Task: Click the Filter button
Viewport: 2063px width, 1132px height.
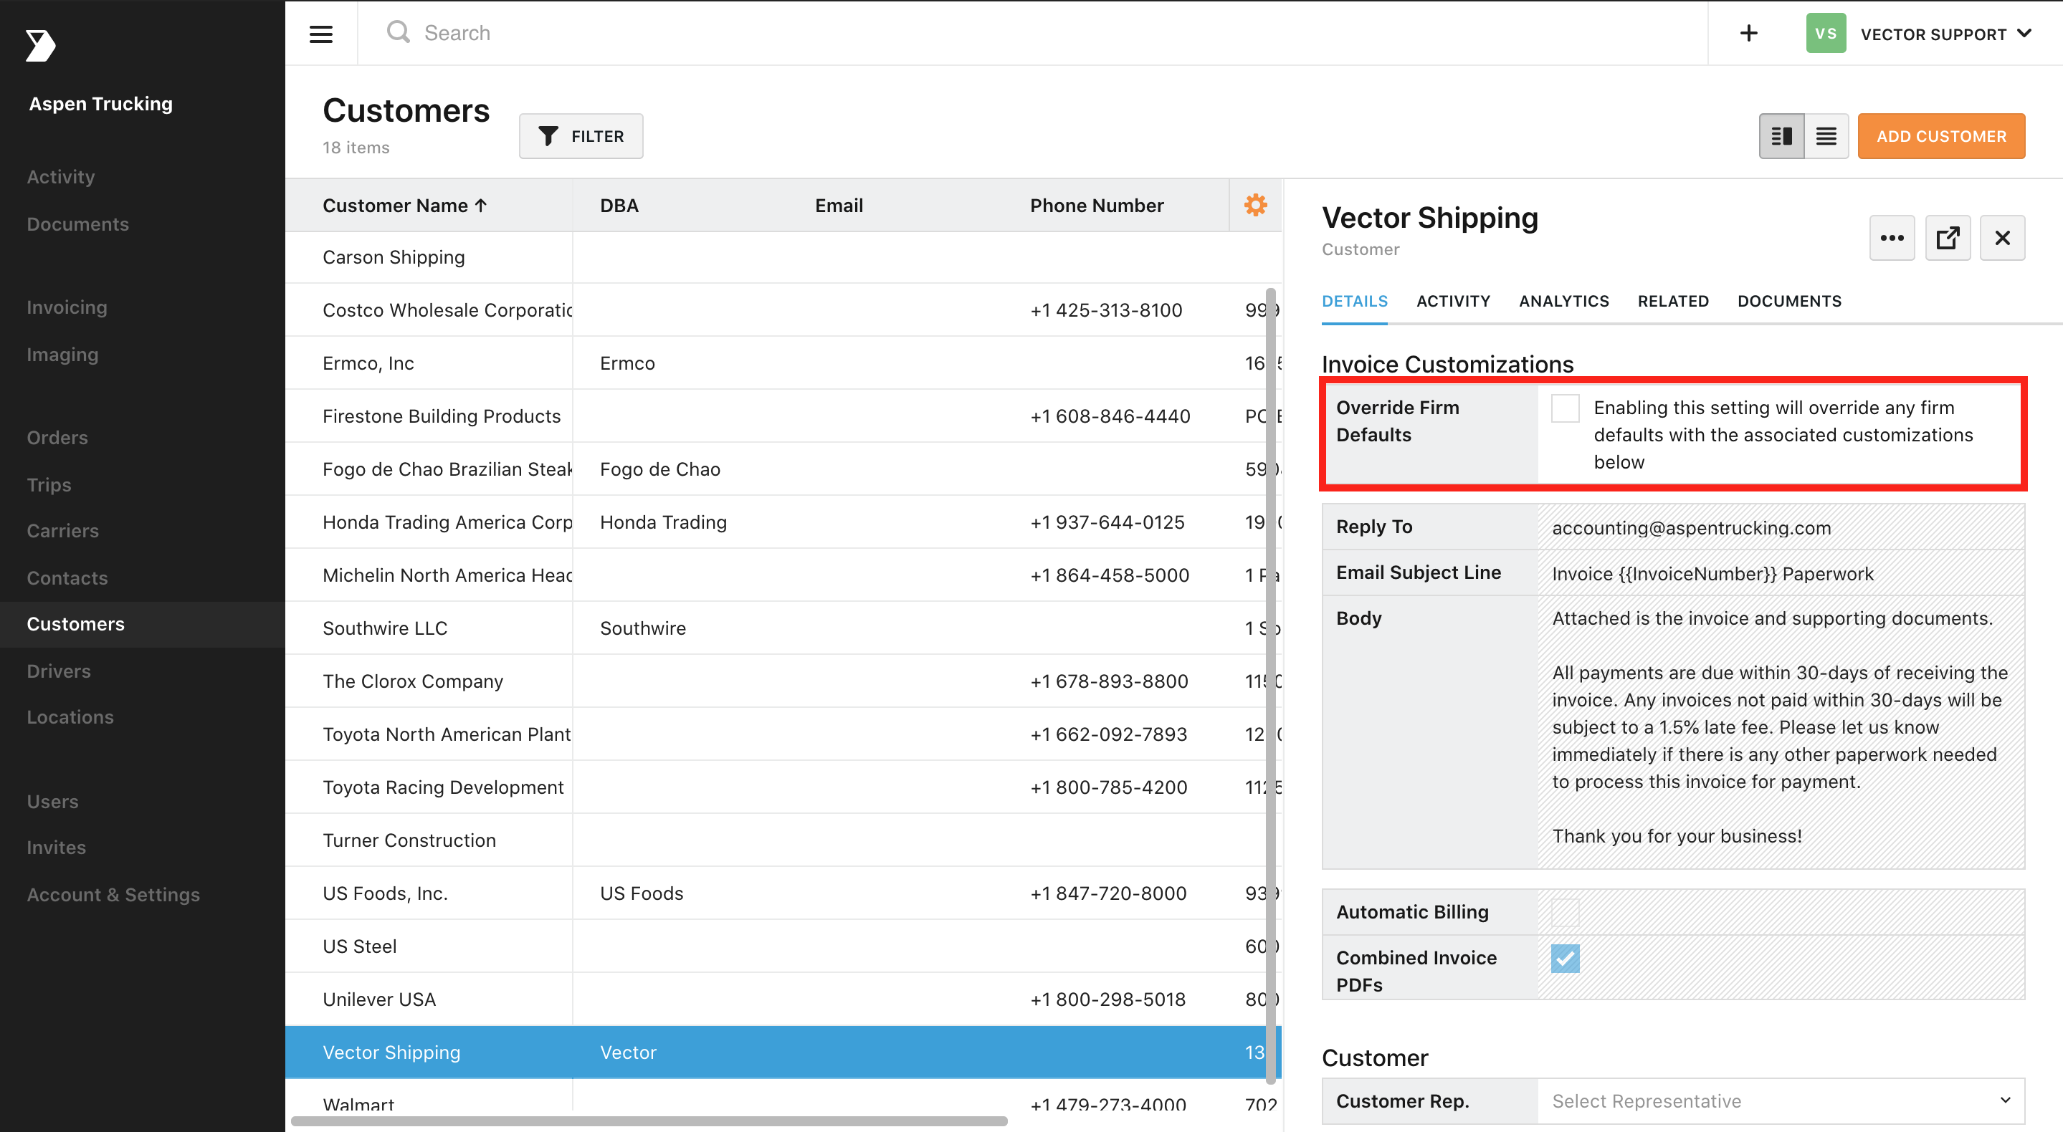Action: pyautogui.click(x=581, y=136)
